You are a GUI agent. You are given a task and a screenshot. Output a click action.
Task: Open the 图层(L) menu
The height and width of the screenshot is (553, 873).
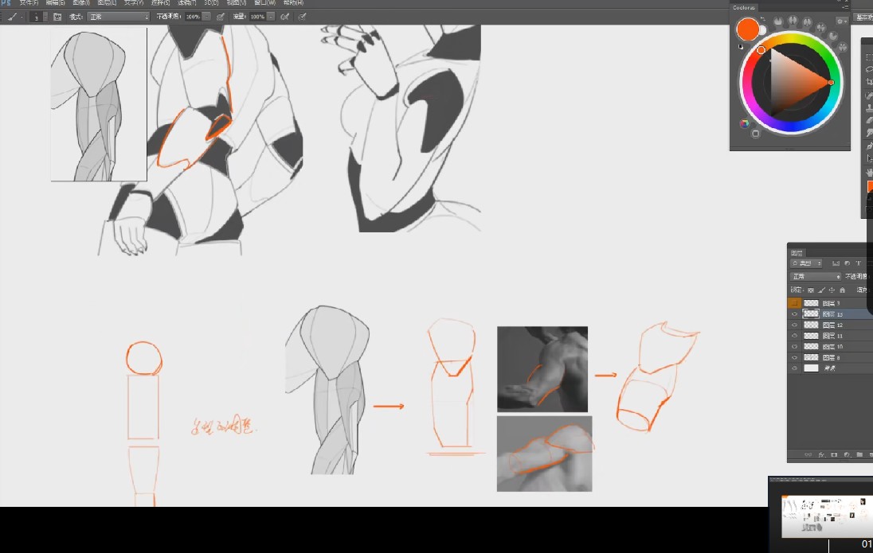pos(107,2)
